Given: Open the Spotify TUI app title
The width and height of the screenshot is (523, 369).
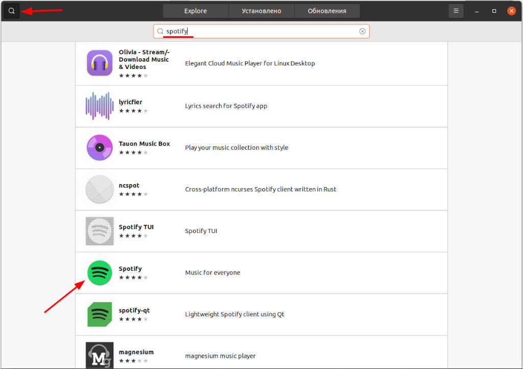Looking at the screenshot, I should (x=136, y=227).
